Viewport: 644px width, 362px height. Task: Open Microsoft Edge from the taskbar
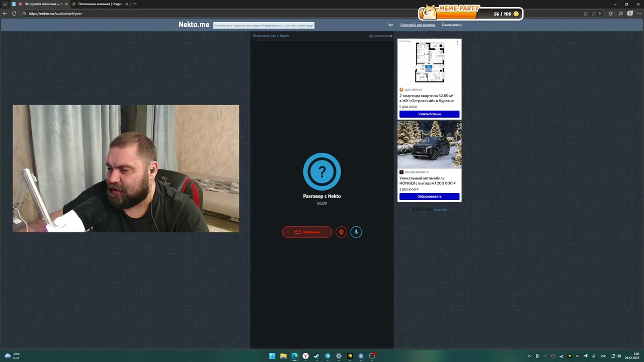click(x=294, y=356)
